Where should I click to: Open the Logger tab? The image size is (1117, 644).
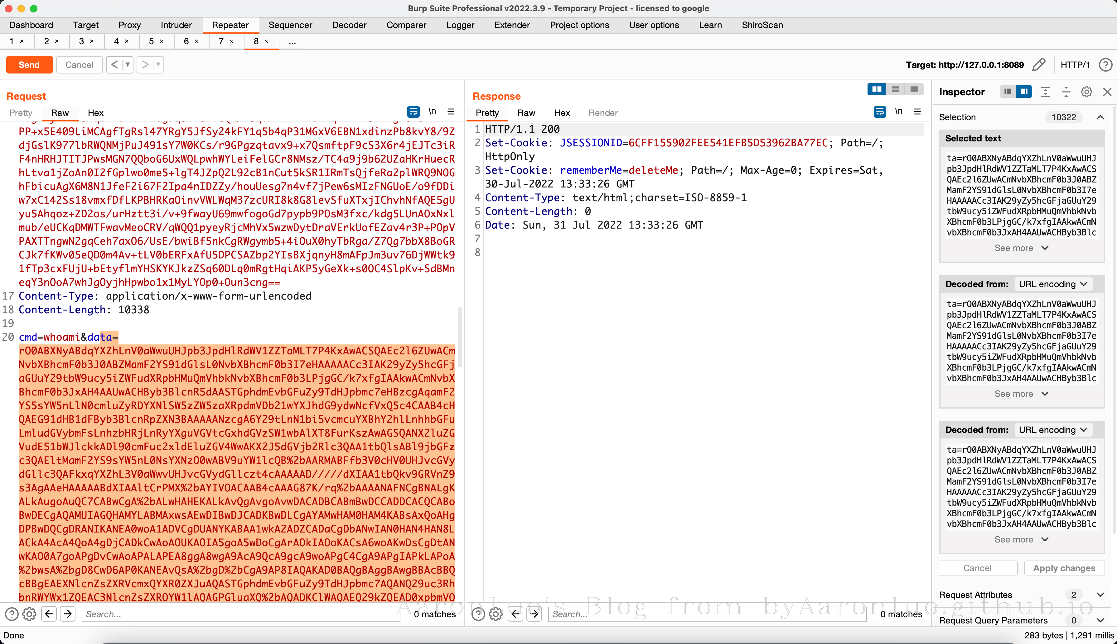[460, 25]
